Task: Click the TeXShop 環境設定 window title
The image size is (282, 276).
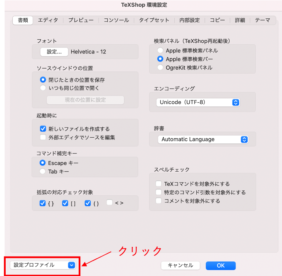Action: click(144, 5)
